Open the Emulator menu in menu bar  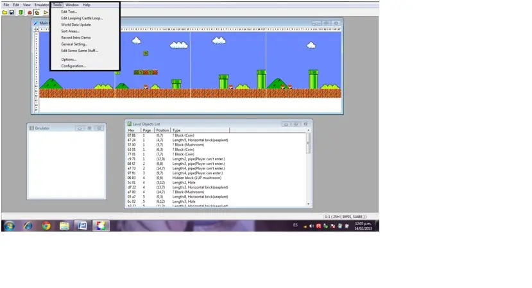[42, 4]
